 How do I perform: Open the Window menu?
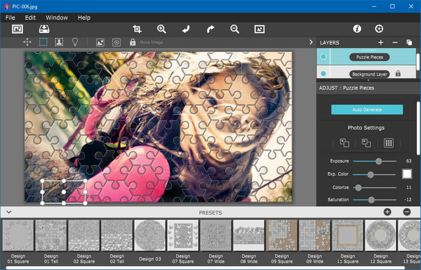coord(56,17)
